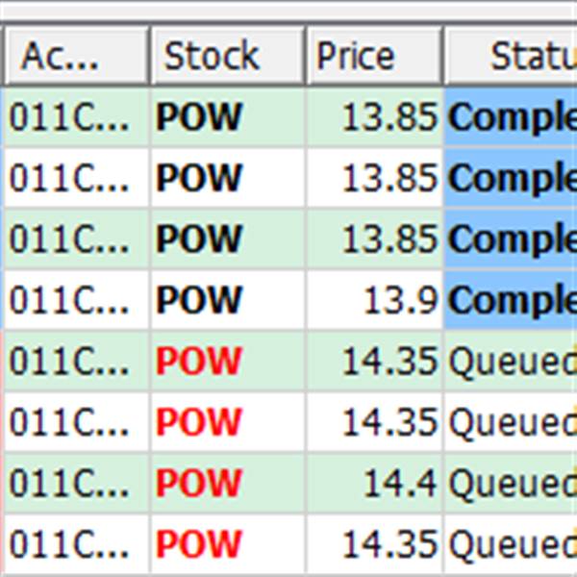Image resolution: width=577 pixels, height=577 pixels.
Task: Select last row's 14.35 price cell
Action: click(374, 544)
